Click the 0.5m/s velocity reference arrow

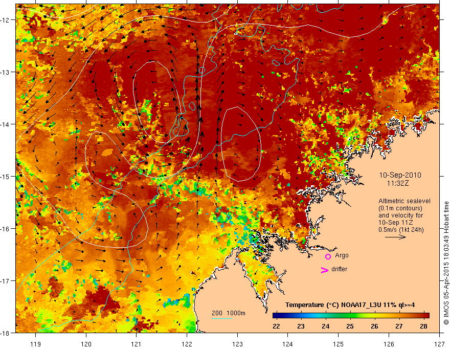[395, 237]
